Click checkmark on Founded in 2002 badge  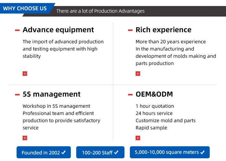coord(63,152)
